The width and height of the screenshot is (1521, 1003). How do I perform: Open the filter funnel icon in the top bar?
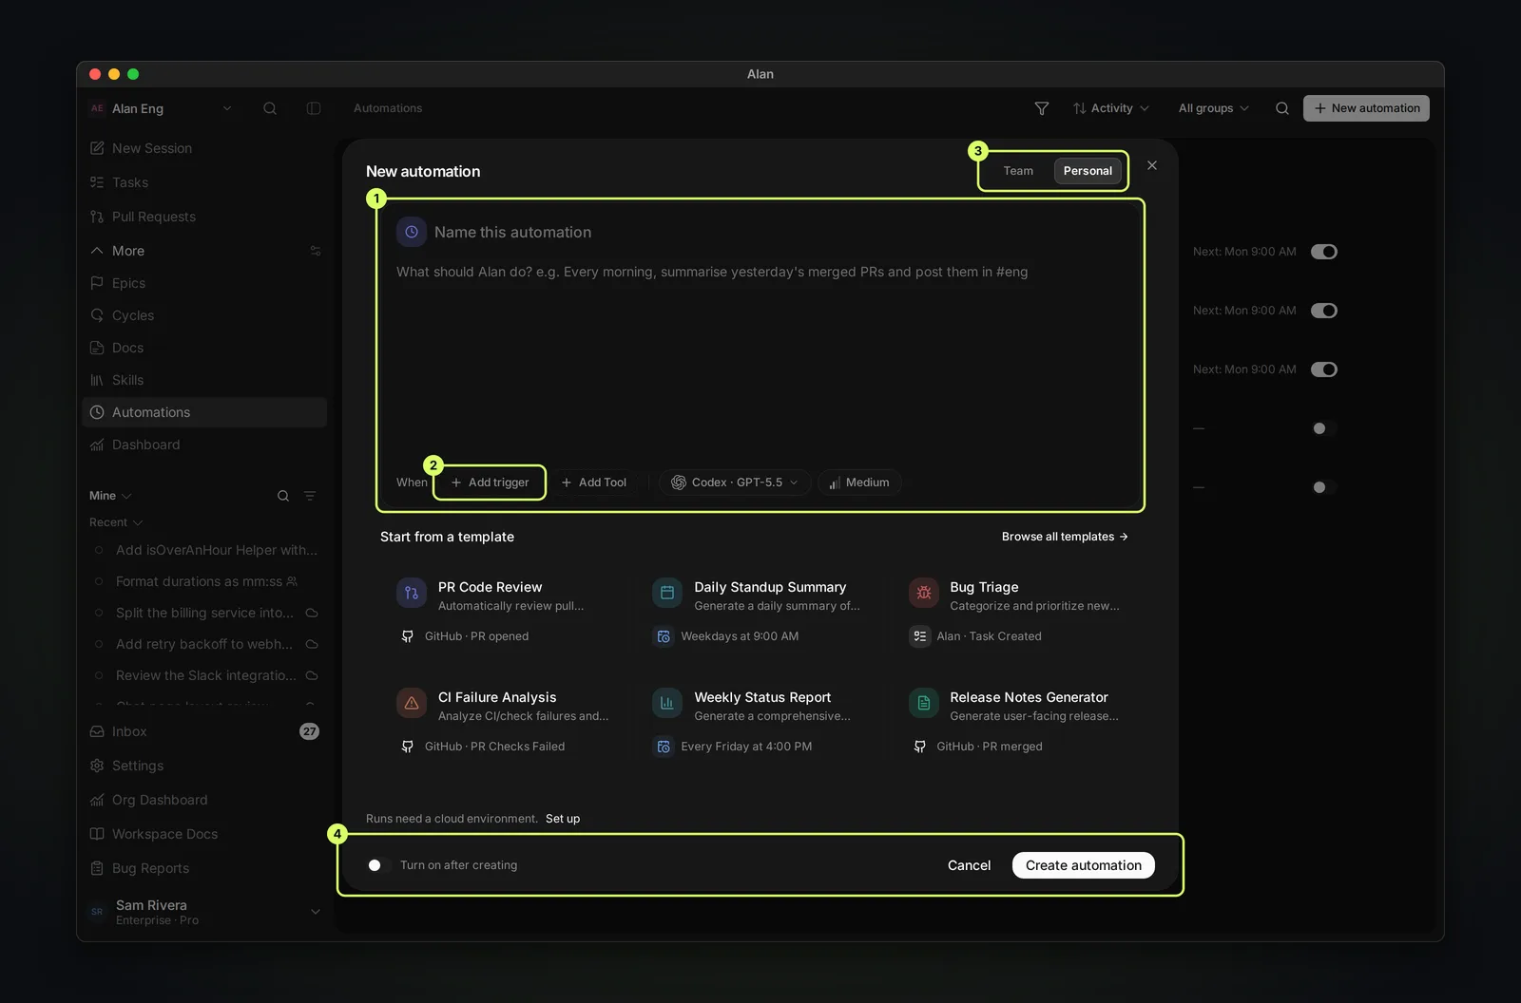[x=1042, y=108]
